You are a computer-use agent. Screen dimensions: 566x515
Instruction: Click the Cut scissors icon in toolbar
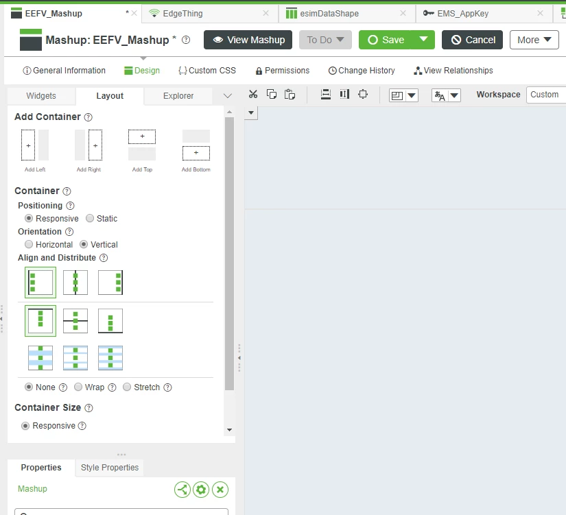coord(253,95)
